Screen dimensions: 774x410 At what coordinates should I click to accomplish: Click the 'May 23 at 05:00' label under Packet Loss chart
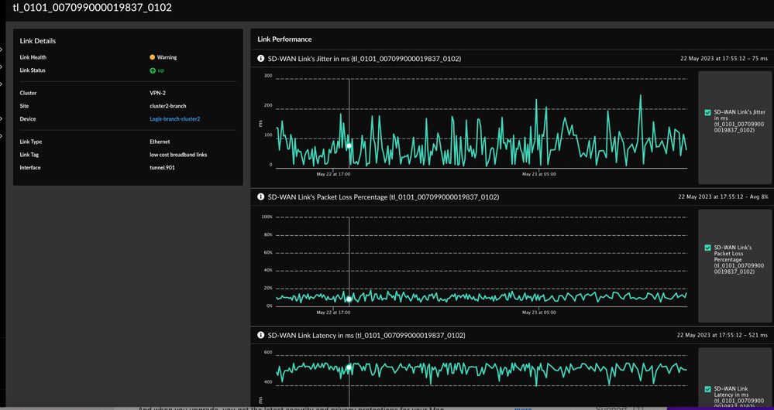click(x=538, y=313)
